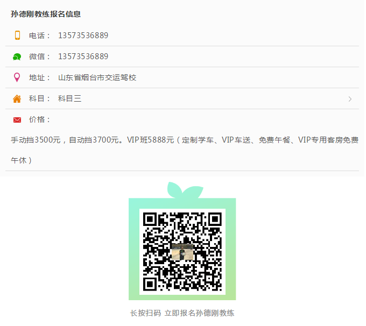Click the orange house icon beside 科目
The height and width of the screenshot is (326, 366).
pos(17,98)
